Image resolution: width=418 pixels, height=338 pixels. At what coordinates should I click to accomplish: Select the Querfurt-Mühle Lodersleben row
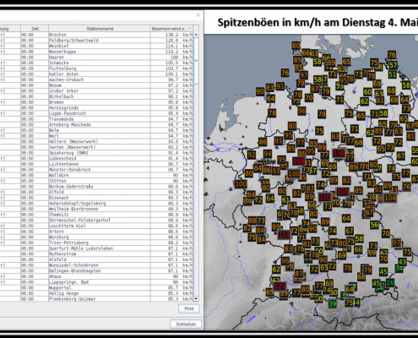tap(96, 248)
